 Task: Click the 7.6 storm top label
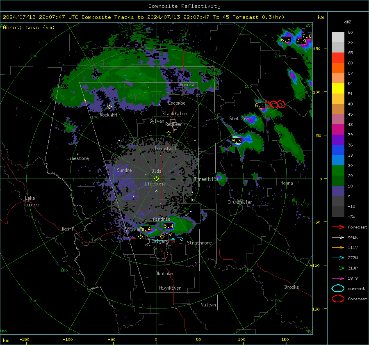(307, 36)
